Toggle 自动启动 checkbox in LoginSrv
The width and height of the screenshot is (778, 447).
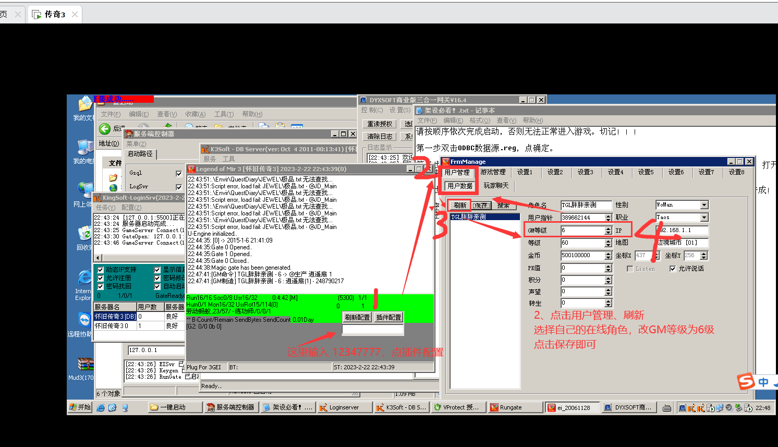click(x=157, y=286)
